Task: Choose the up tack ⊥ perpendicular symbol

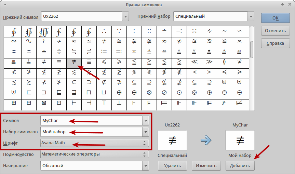Action: tap(119, 103)
